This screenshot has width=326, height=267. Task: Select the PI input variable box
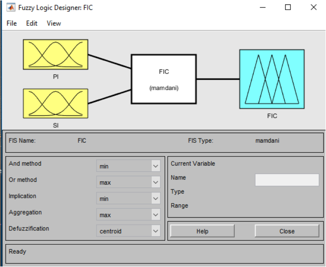56,54
